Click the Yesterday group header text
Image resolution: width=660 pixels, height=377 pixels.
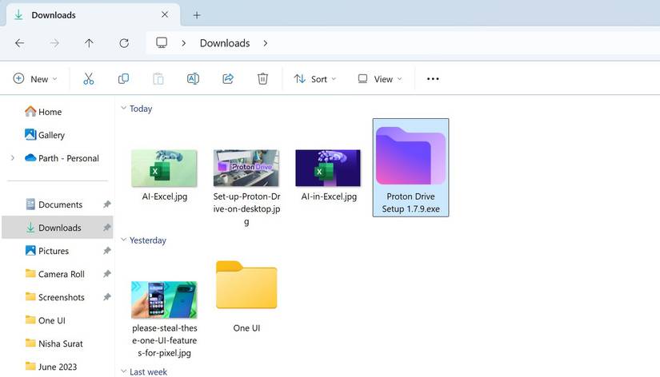pos(148,240)
